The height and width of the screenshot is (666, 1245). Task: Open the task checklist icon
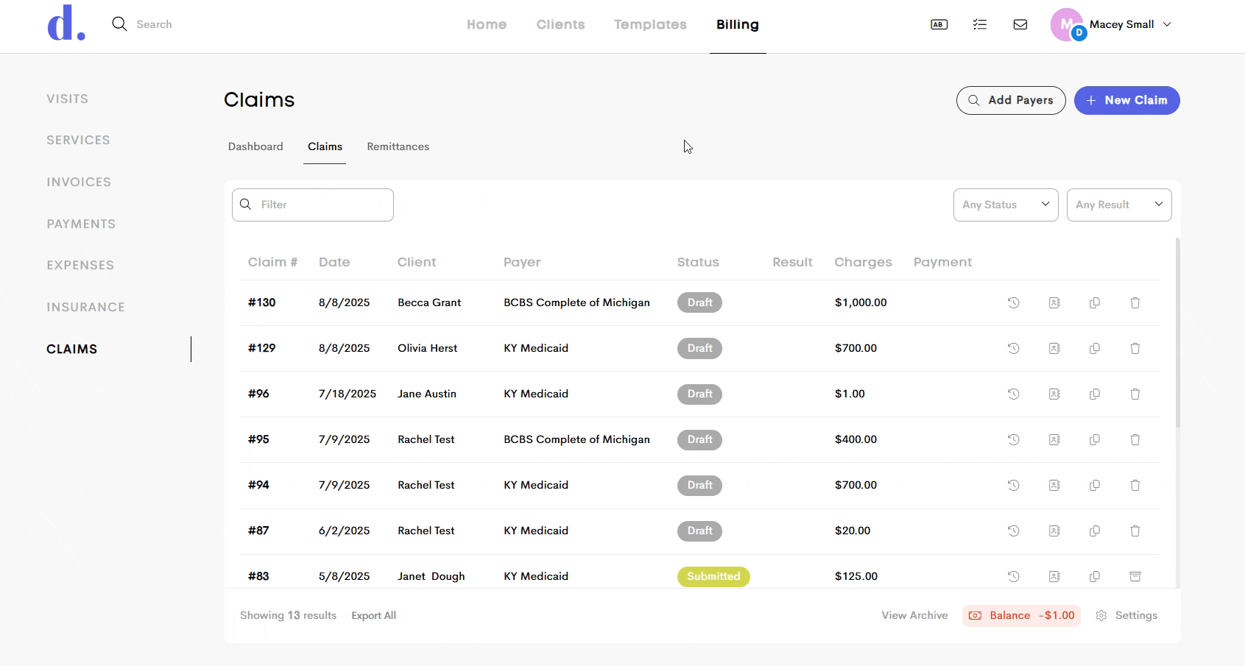[x=979, y=24]
